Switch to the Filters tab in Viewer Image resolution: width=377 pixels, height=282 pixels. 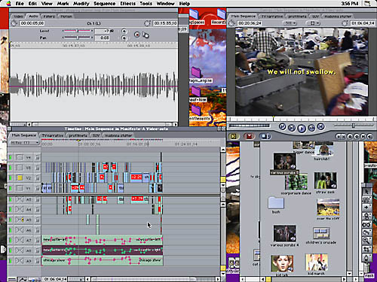pyautogui.click(x=49, y=17)
